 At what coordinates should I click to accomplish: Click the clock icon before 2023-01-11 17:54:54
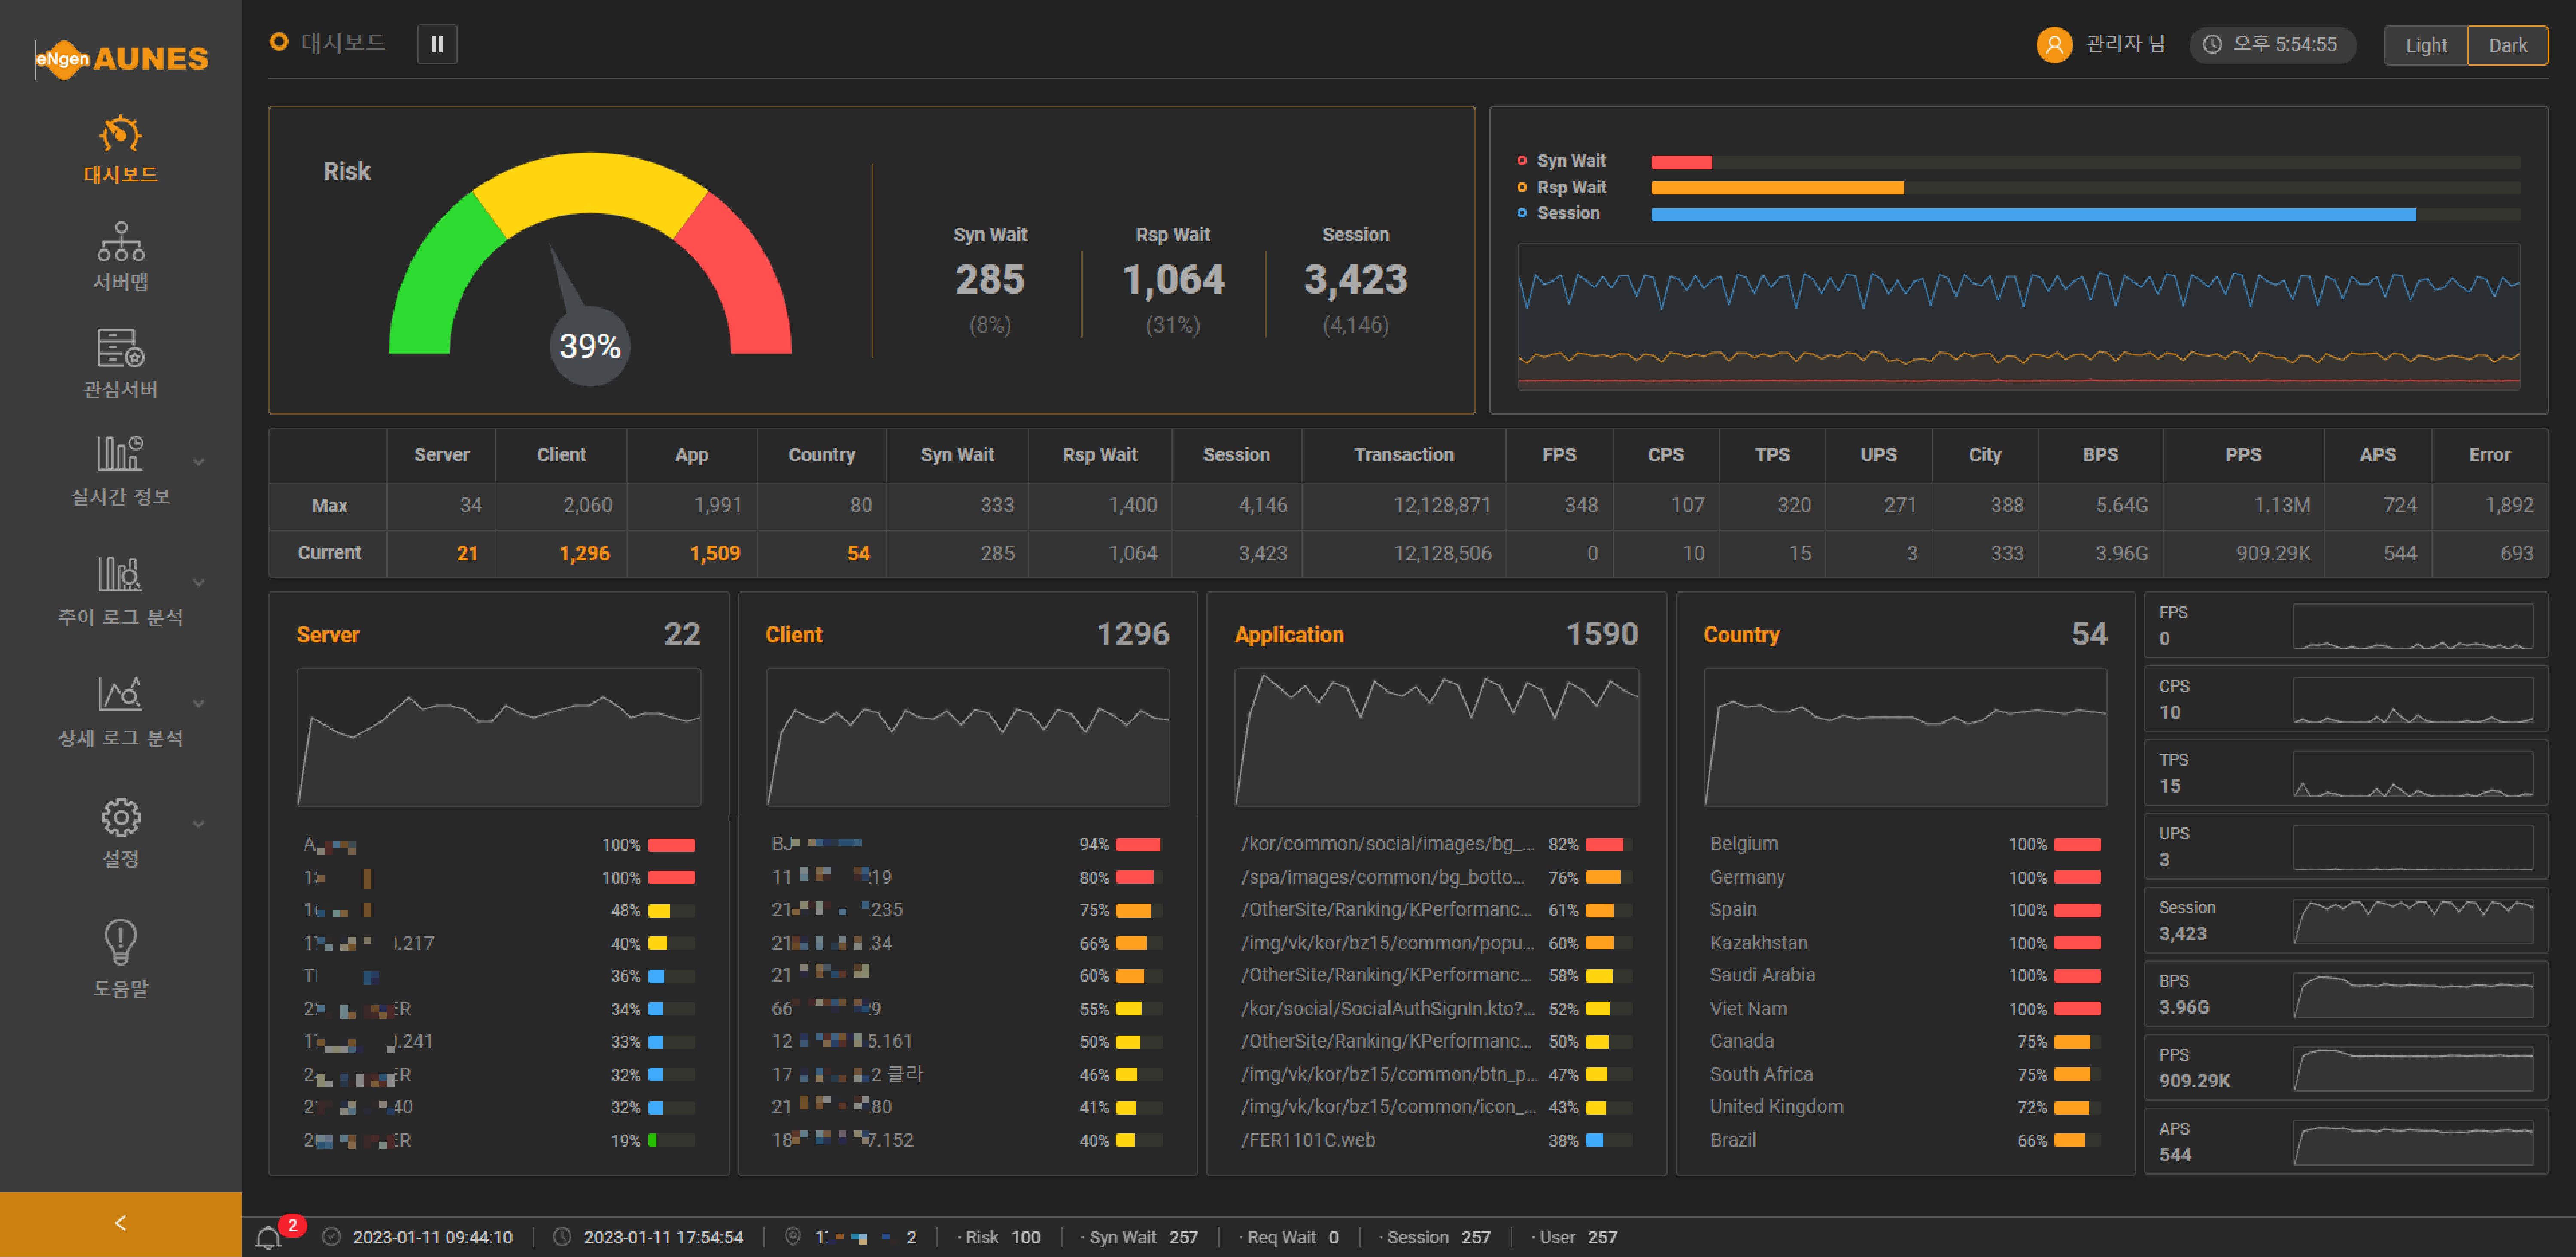pyautogui.click(x=562, y=1237)
